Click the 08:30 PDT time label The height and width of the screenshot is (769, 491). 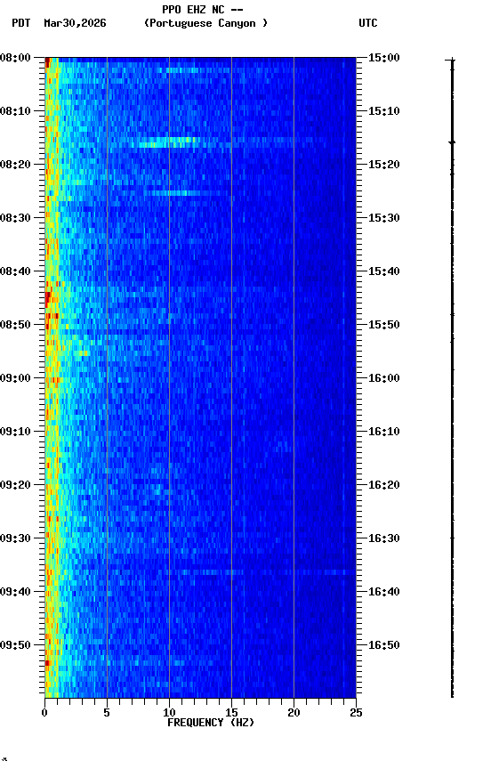(x=15, y=218)
